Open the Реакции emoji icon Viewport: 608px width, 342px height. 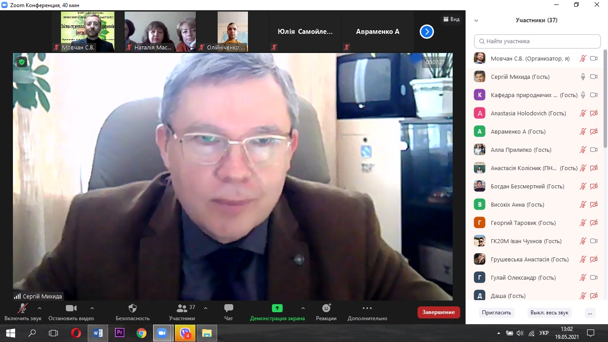click(326, 308)
